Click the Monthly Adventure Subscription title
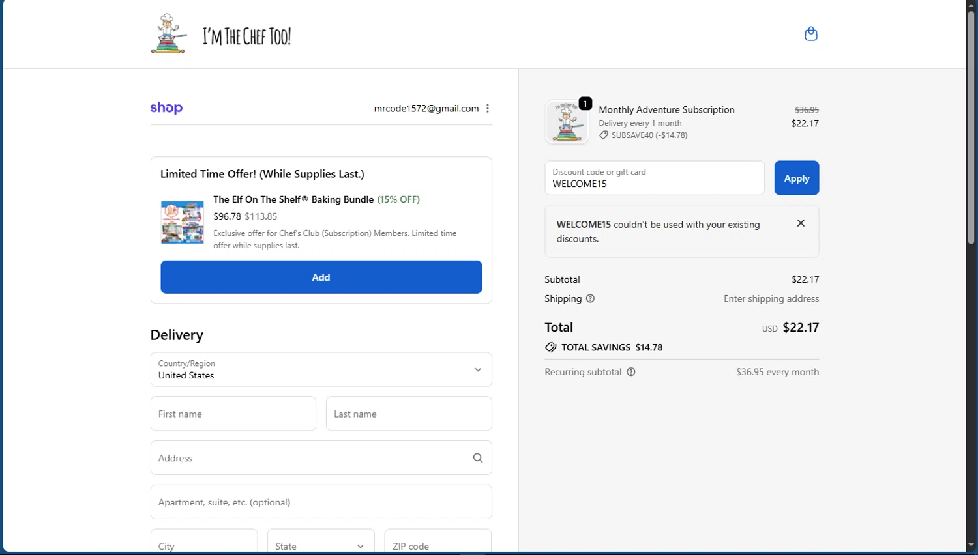978x555 pixels. coord(666,109)
